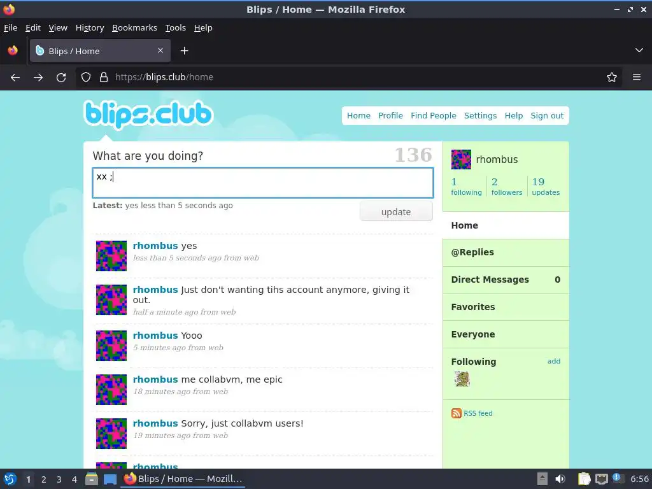Image resolution: width=652 pixels, height=489 pixels.
Task: Open the Help link in site navigation
Action: coord(514,116)
